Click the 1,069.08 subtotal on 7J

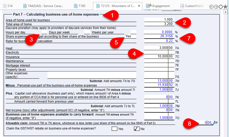click(x=166, y=89)
